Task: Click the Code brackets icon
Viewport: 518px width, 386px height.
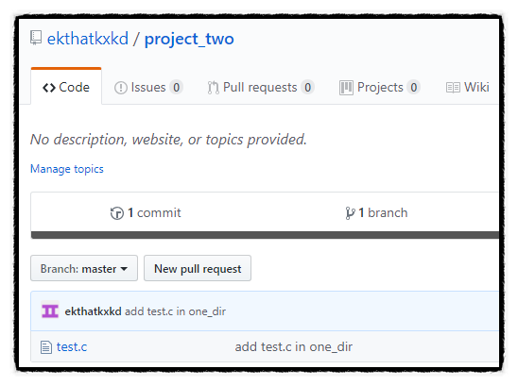Action: pyautogui.click(x=49, y=88)
